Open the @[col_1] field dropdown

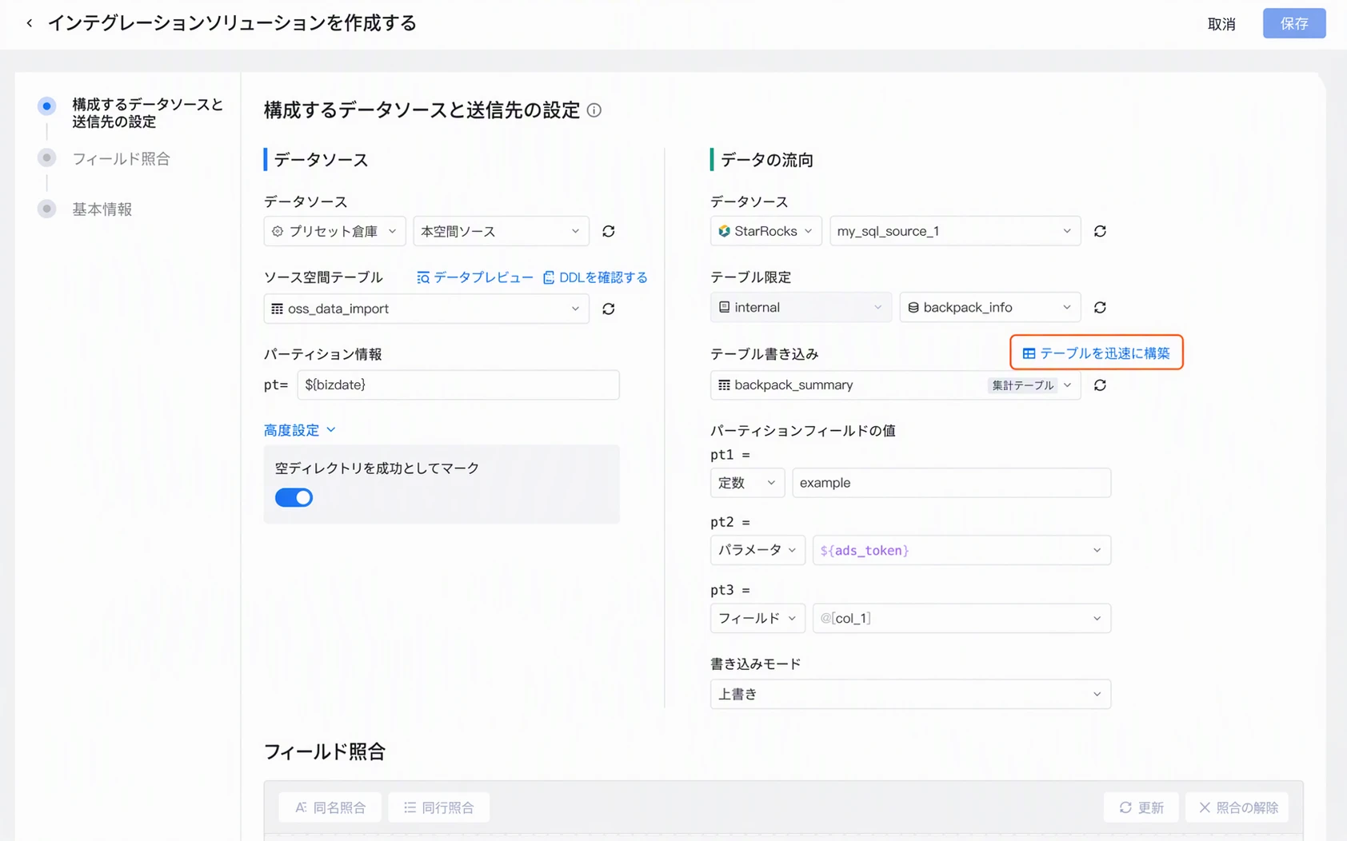pyautogui.click(x=961, y=618)
